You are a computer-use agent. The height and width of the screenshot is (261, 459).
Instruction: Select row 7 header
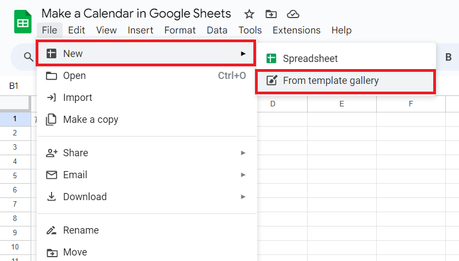[15, 204]
